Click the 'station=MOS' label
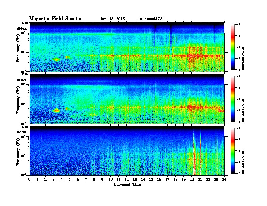The width and height of the screenshot is (267, 206). [x=151, y=19]
